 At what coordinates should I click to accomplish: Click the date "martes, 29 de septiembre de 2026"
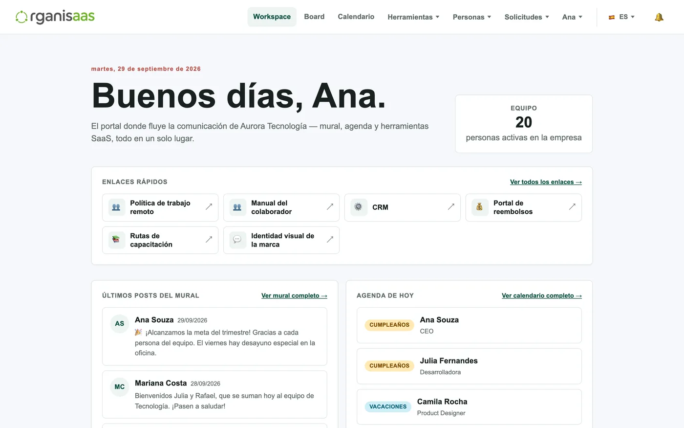pos(146,69)
